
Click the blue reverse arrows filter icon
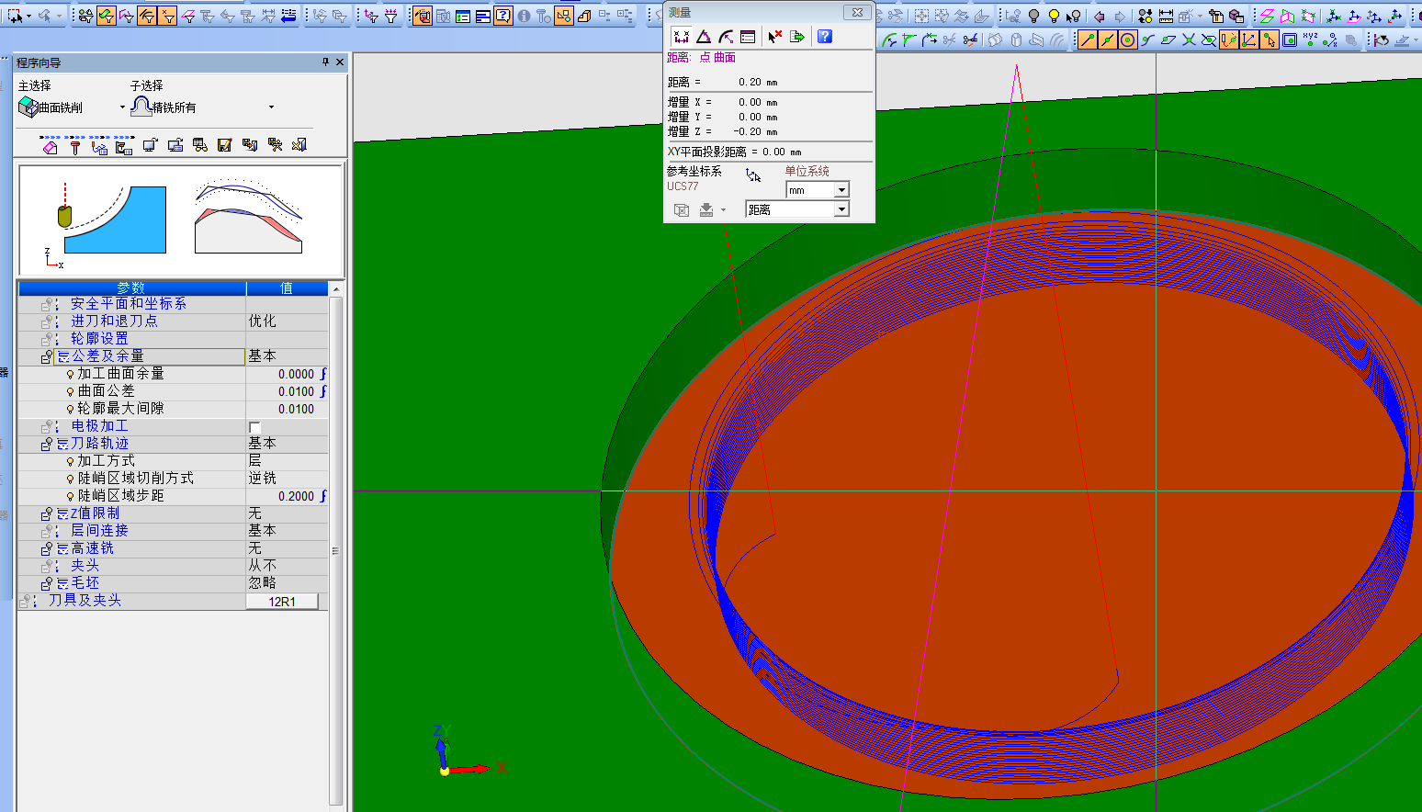click(288, 16)
